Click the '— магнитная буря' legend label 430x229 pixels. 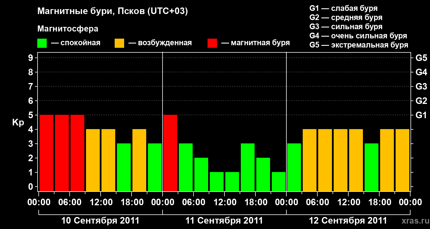pyautogui.click(x=256, y=43)
